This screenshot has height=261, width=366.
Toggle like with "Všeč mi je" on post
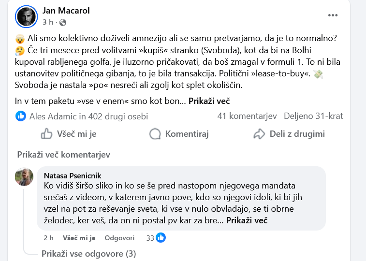pos(69,134)
